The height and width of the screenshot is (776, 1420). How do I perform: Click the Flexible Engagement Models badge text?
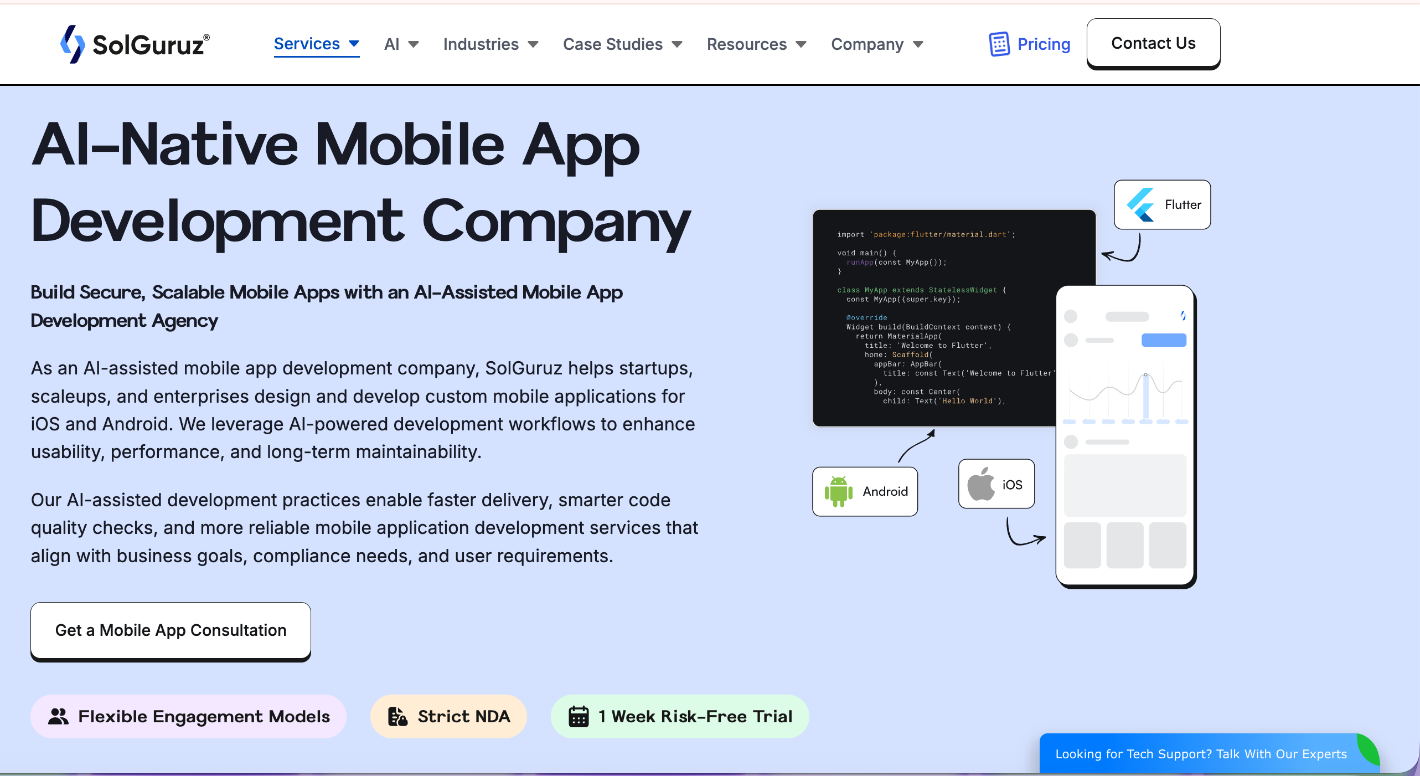tap(204, 716)
